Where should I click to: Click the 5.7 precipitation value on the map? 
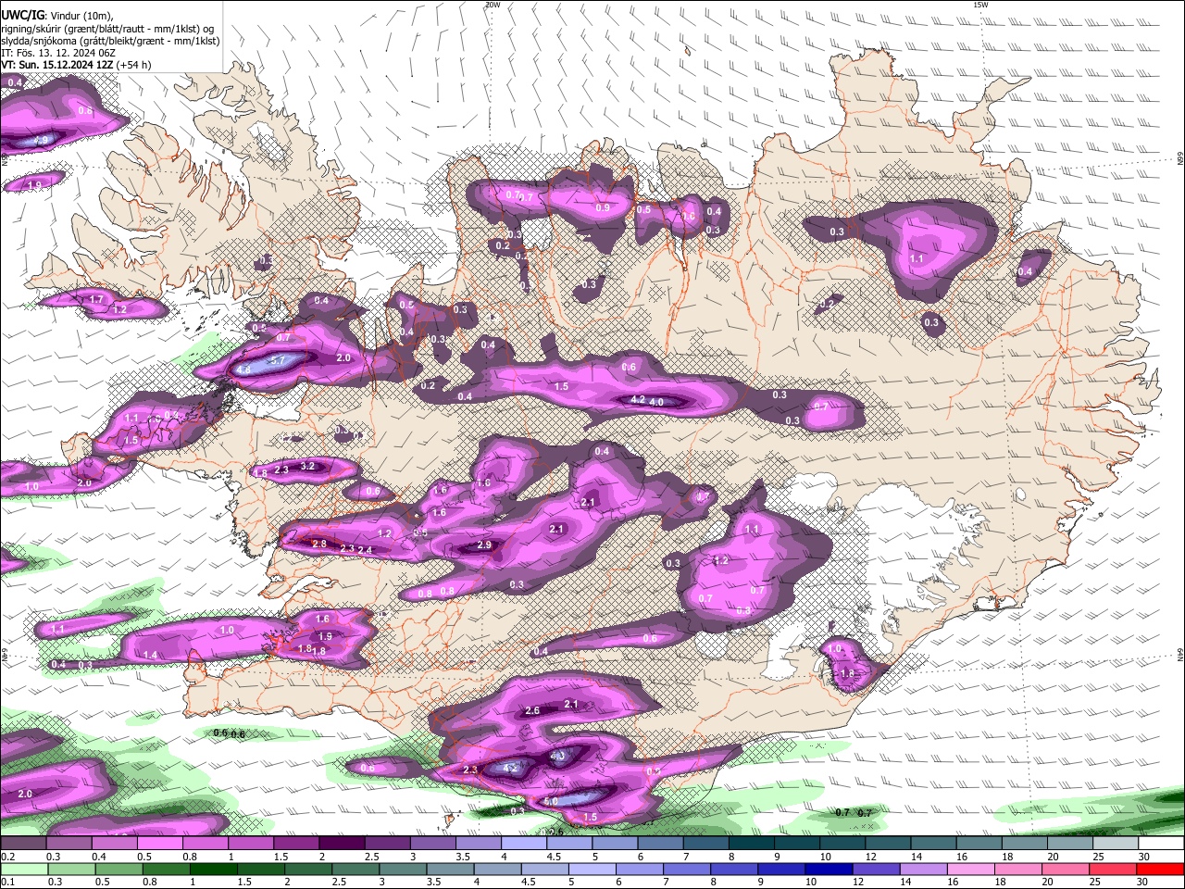coord(277,360)
